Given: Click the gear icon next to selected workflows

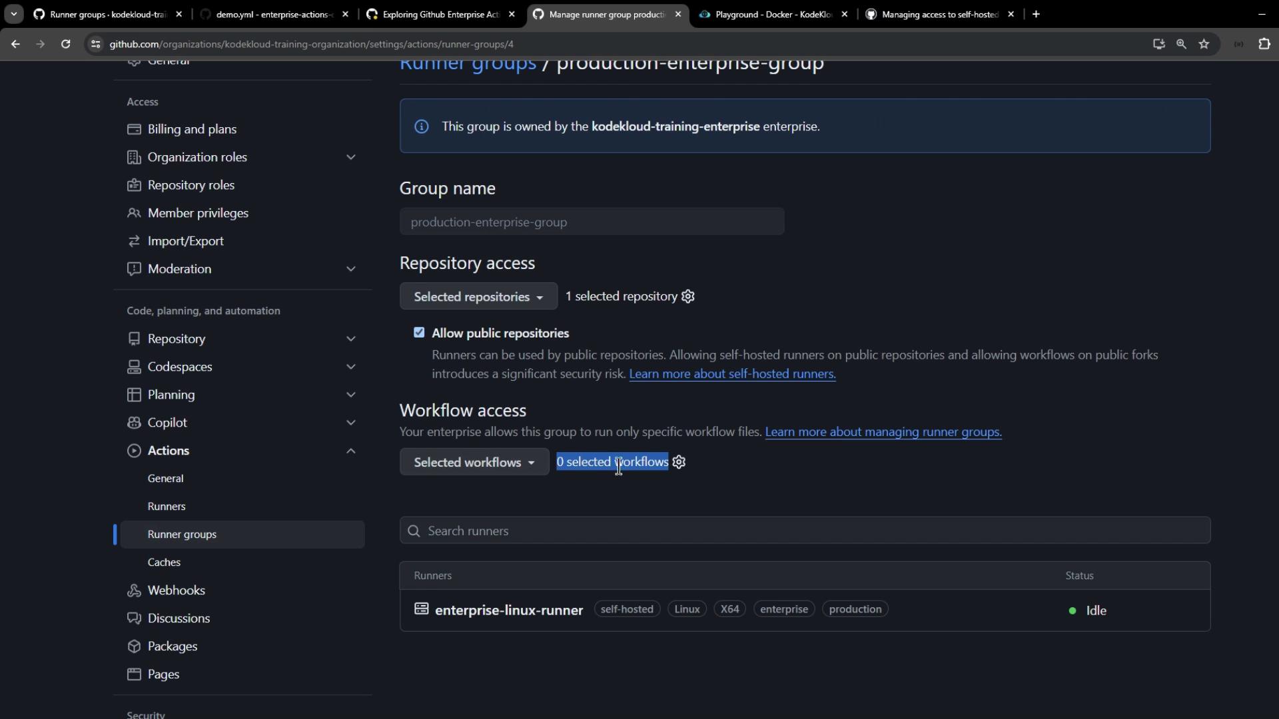Looking at the screenshot, I should tap(679, 462).
